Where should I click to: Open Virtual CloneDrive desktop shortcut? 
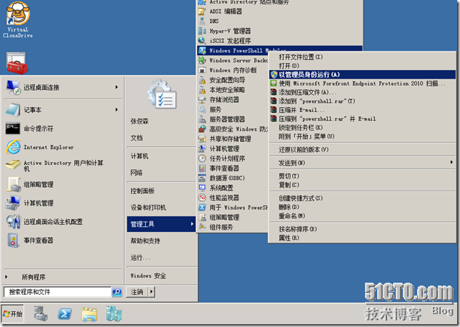point(18,19)
